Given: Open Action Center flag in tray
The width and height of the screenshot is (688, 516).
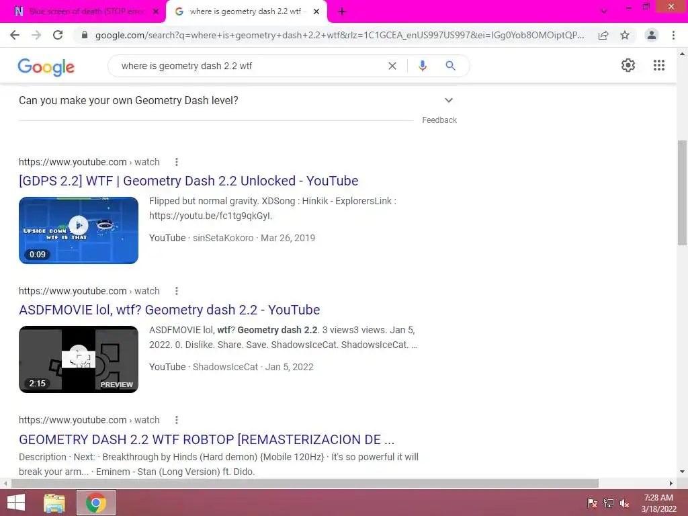Looking at the screenshot, I should (593, 503).
